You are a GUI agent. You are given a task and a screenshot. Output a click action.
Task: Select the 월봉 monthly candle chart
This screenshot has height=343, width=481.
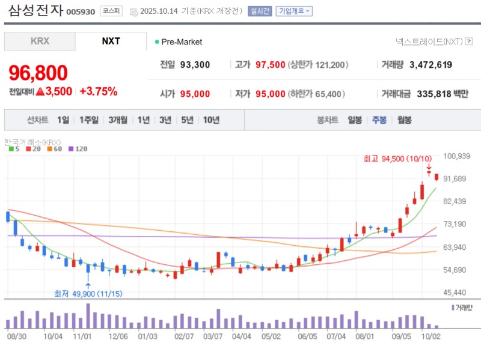click(404, 120)
